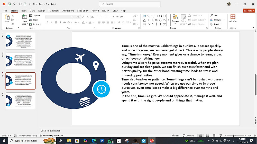Select the oval shape in gallery
The height and width of the screenshot is (144, 257).
coord(160,16)
